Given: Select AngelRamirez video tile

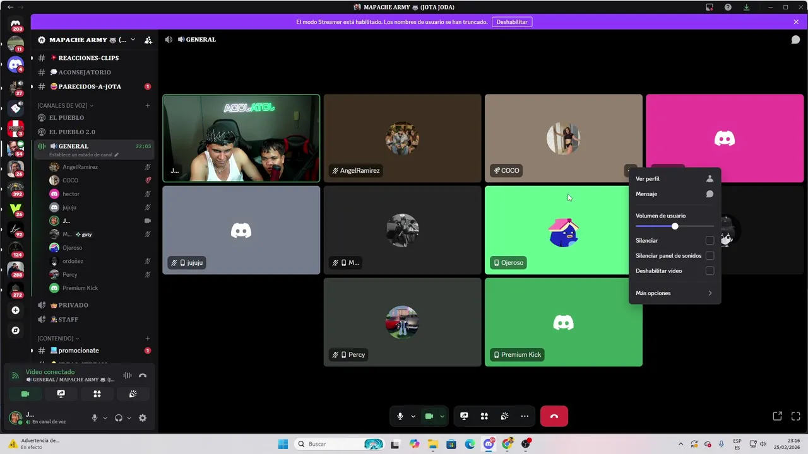Looking at the screenshot, I should (x=402, y=138).
